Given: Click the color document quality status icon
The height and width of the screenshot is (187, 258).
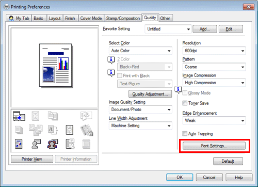Looking at the screenshot, I should pos(19,144).
